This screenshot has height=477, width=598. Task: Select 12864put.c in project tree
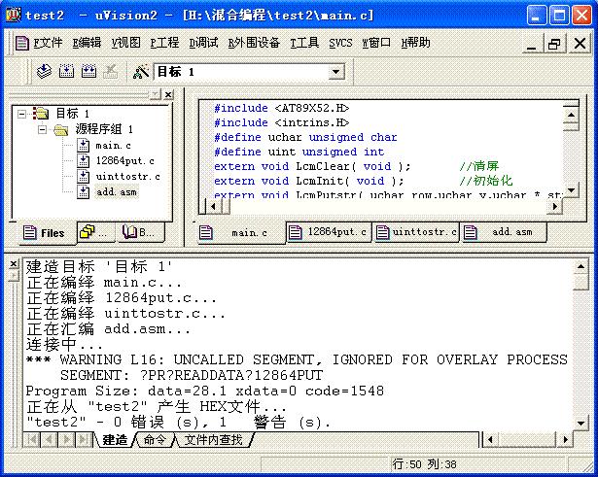(124, 161)
